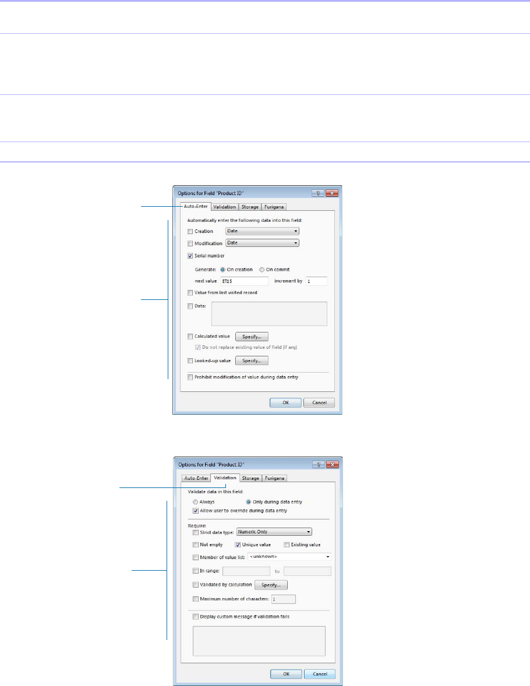Open Furigana tab in lower dialog
Screen dimensions: 530x686
[x=274, y=478]
